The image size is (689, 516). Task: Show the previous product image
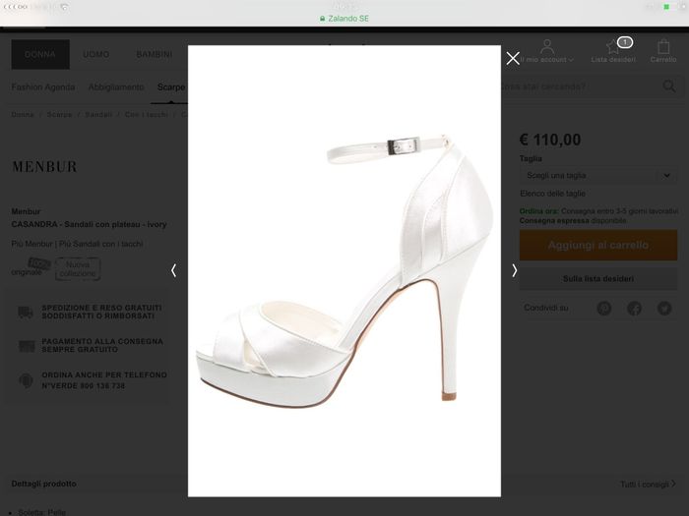click(174, 270)
